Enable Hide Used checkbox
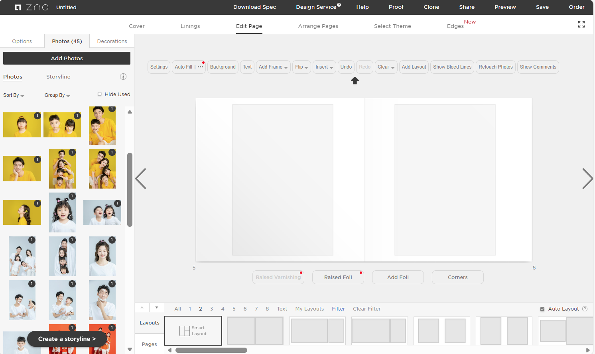Viewport: 595px width, 354px height. 100,94
